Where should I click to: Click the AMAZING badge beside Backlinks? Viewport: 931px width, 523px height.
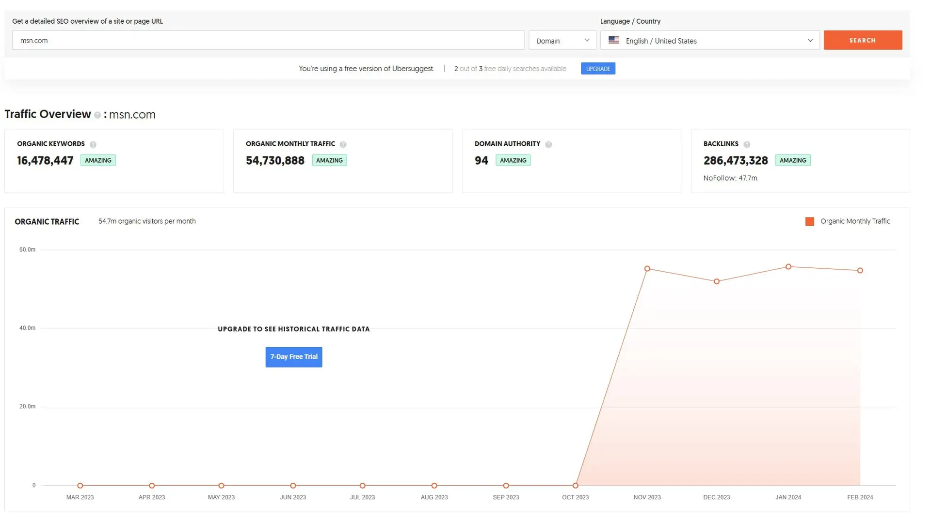click(x=793, y=160)
